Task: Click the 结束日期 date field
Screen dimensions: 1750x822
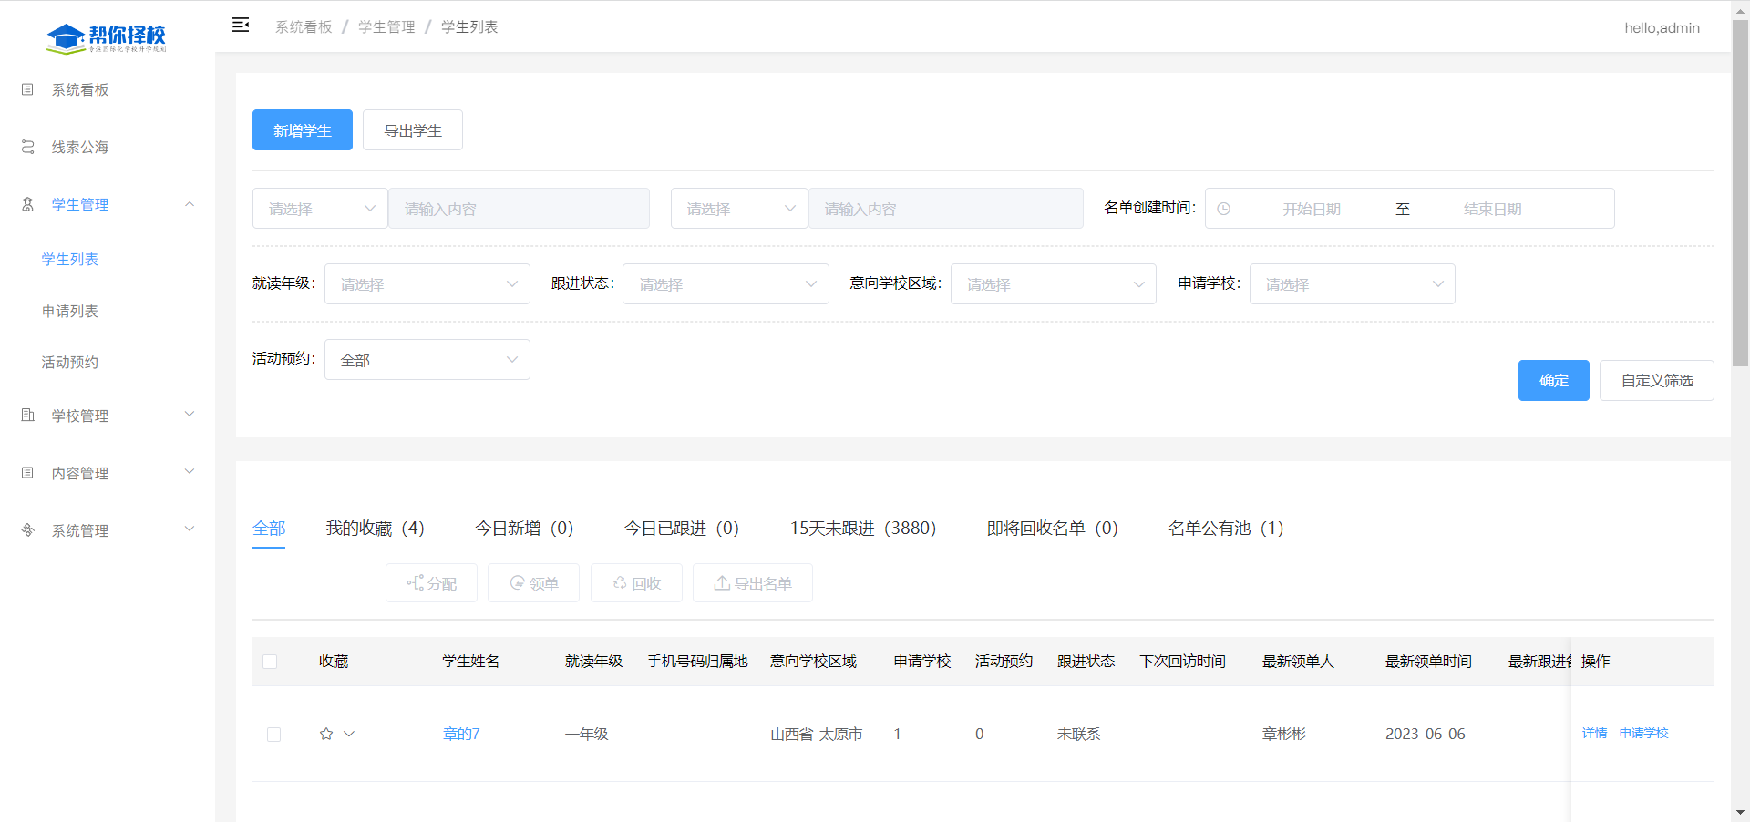Action: click(x=1493, y=209)
